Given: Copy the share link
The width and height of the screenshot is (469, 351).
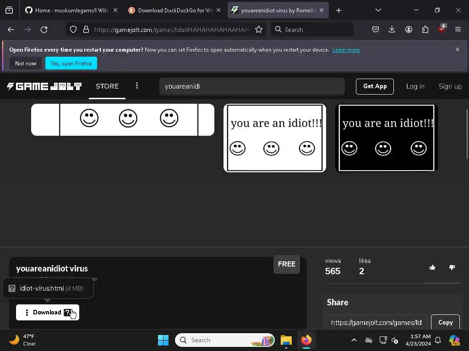Looking at the screenshot, I should (445, 322).
